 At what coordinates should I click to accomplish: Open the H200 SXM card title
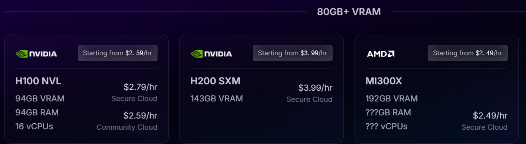click(x=215, y=81)
